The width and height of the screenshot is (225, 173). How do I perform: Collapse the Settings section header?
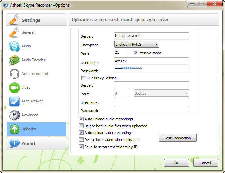click(x=36, y=20)
